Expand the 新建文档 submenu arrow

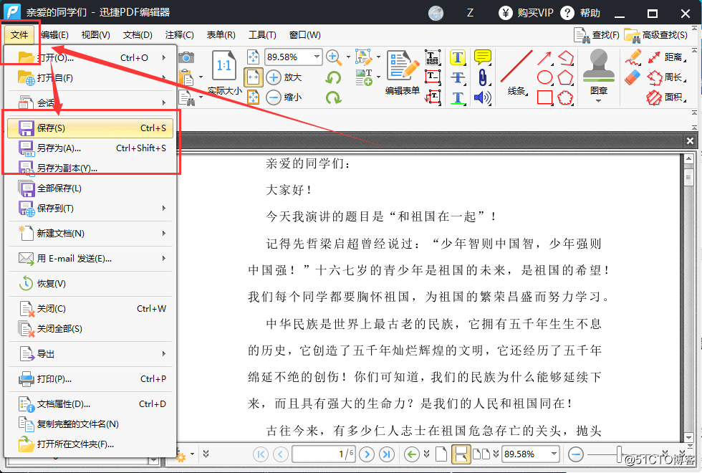tap(164, 234)
